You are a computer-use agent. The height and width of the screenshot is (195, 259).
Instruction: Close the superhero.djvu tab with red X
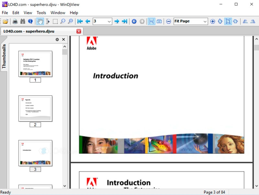[x=79, y=31]
